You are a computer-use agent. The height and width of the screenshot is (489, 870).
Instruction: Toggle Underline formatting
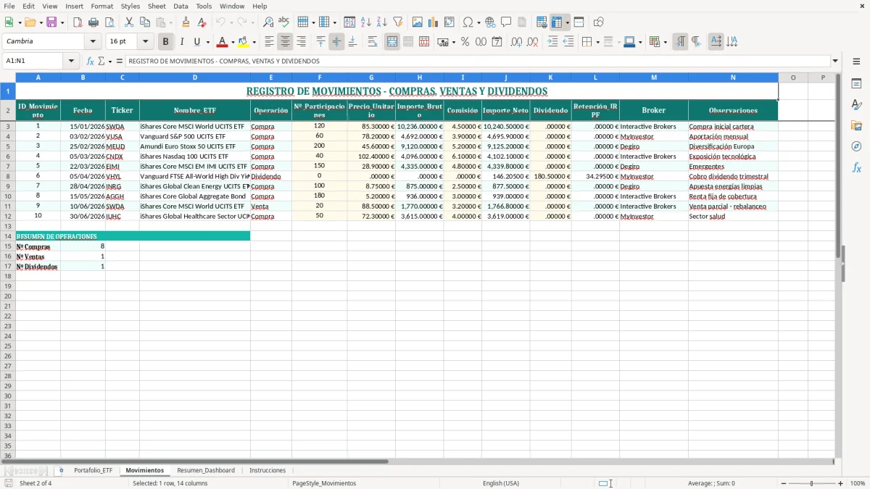click(x=196, y=42)
